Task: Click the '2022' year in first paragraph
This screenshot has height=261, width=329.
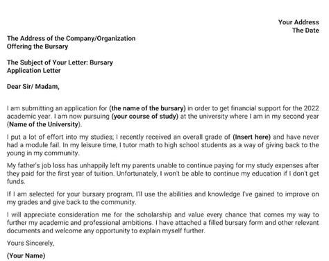Action: [x=311, y=108]
